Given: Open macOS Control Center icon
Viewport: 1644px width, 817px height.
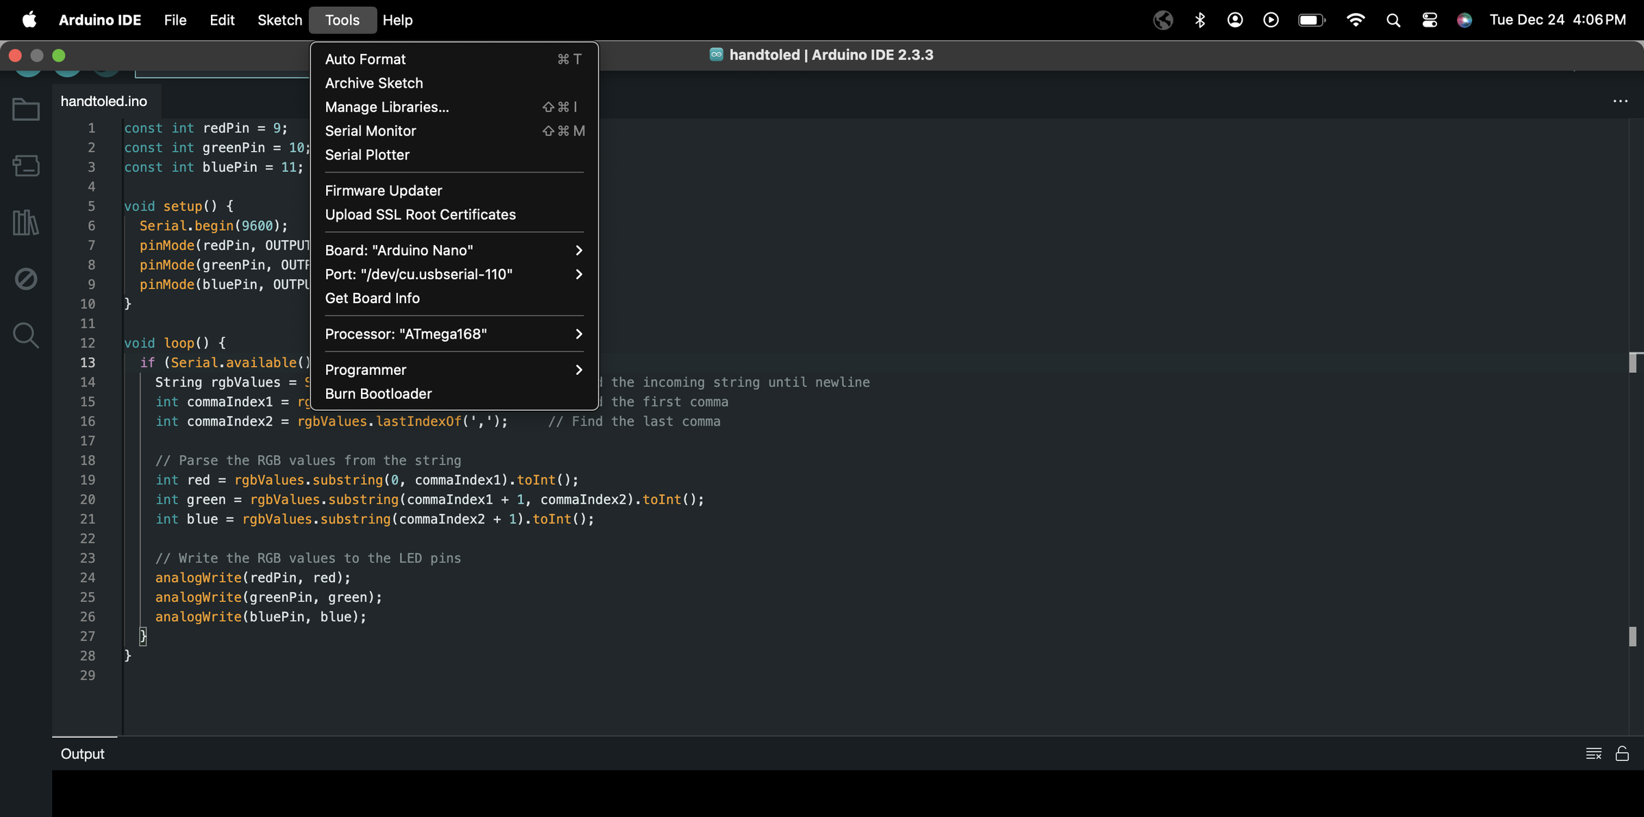Looking at the screenshot, I should [x=1430, y=20].
